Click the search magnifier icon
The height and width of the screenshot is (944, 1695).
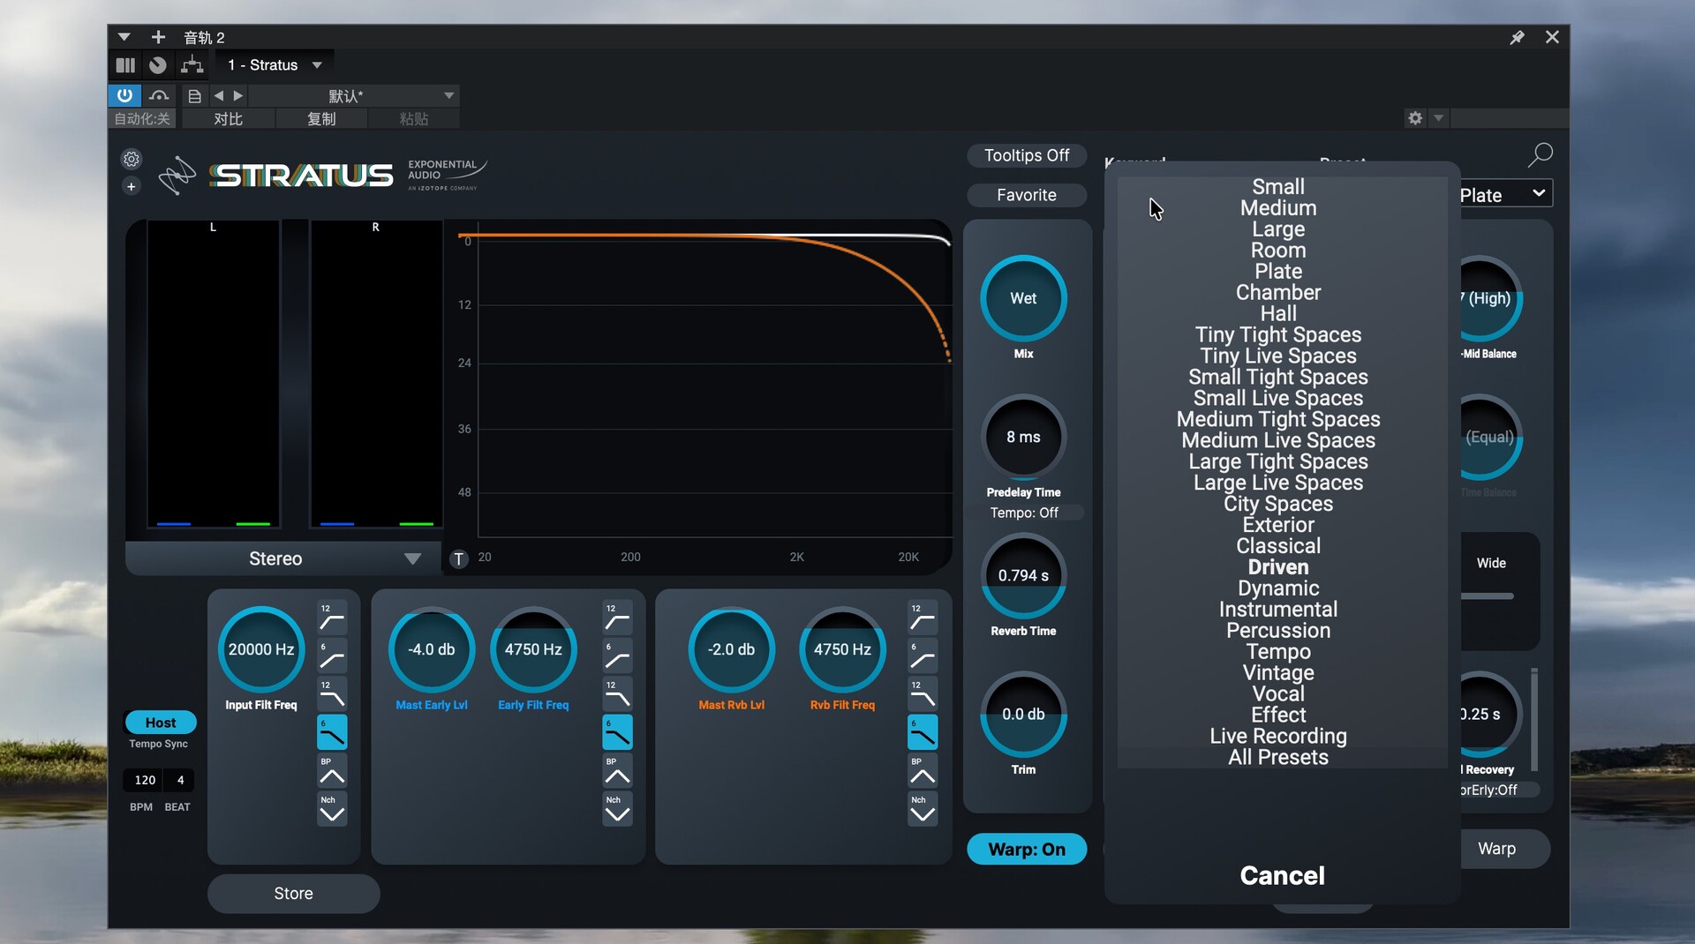point(1540,155)
